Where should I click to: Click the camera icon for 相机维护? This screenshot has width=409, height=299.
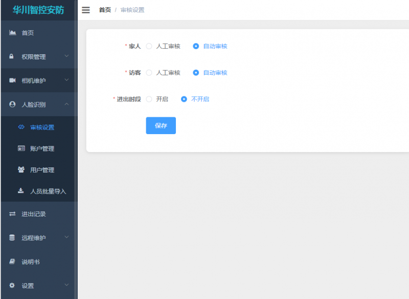coord(12,81)
